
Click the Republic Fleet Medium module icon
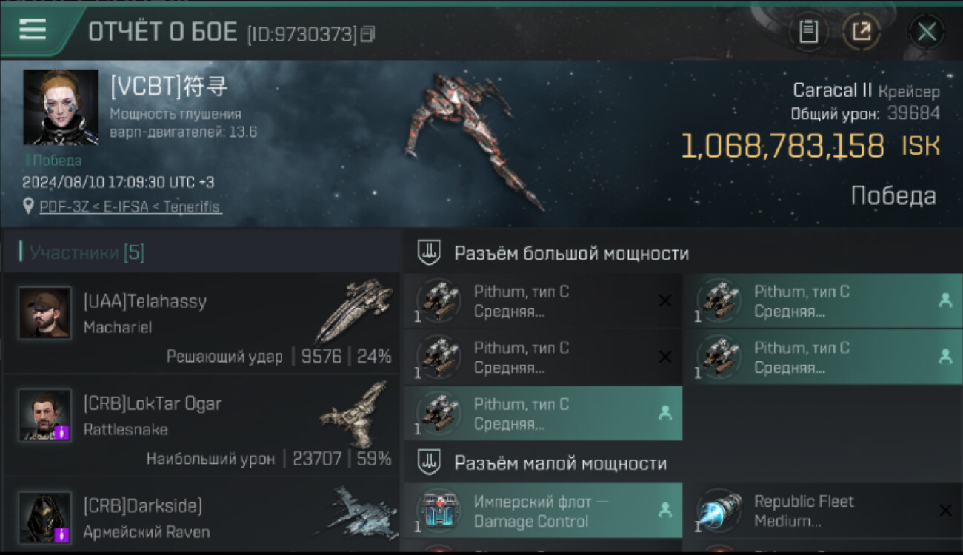tap(719, 511)
